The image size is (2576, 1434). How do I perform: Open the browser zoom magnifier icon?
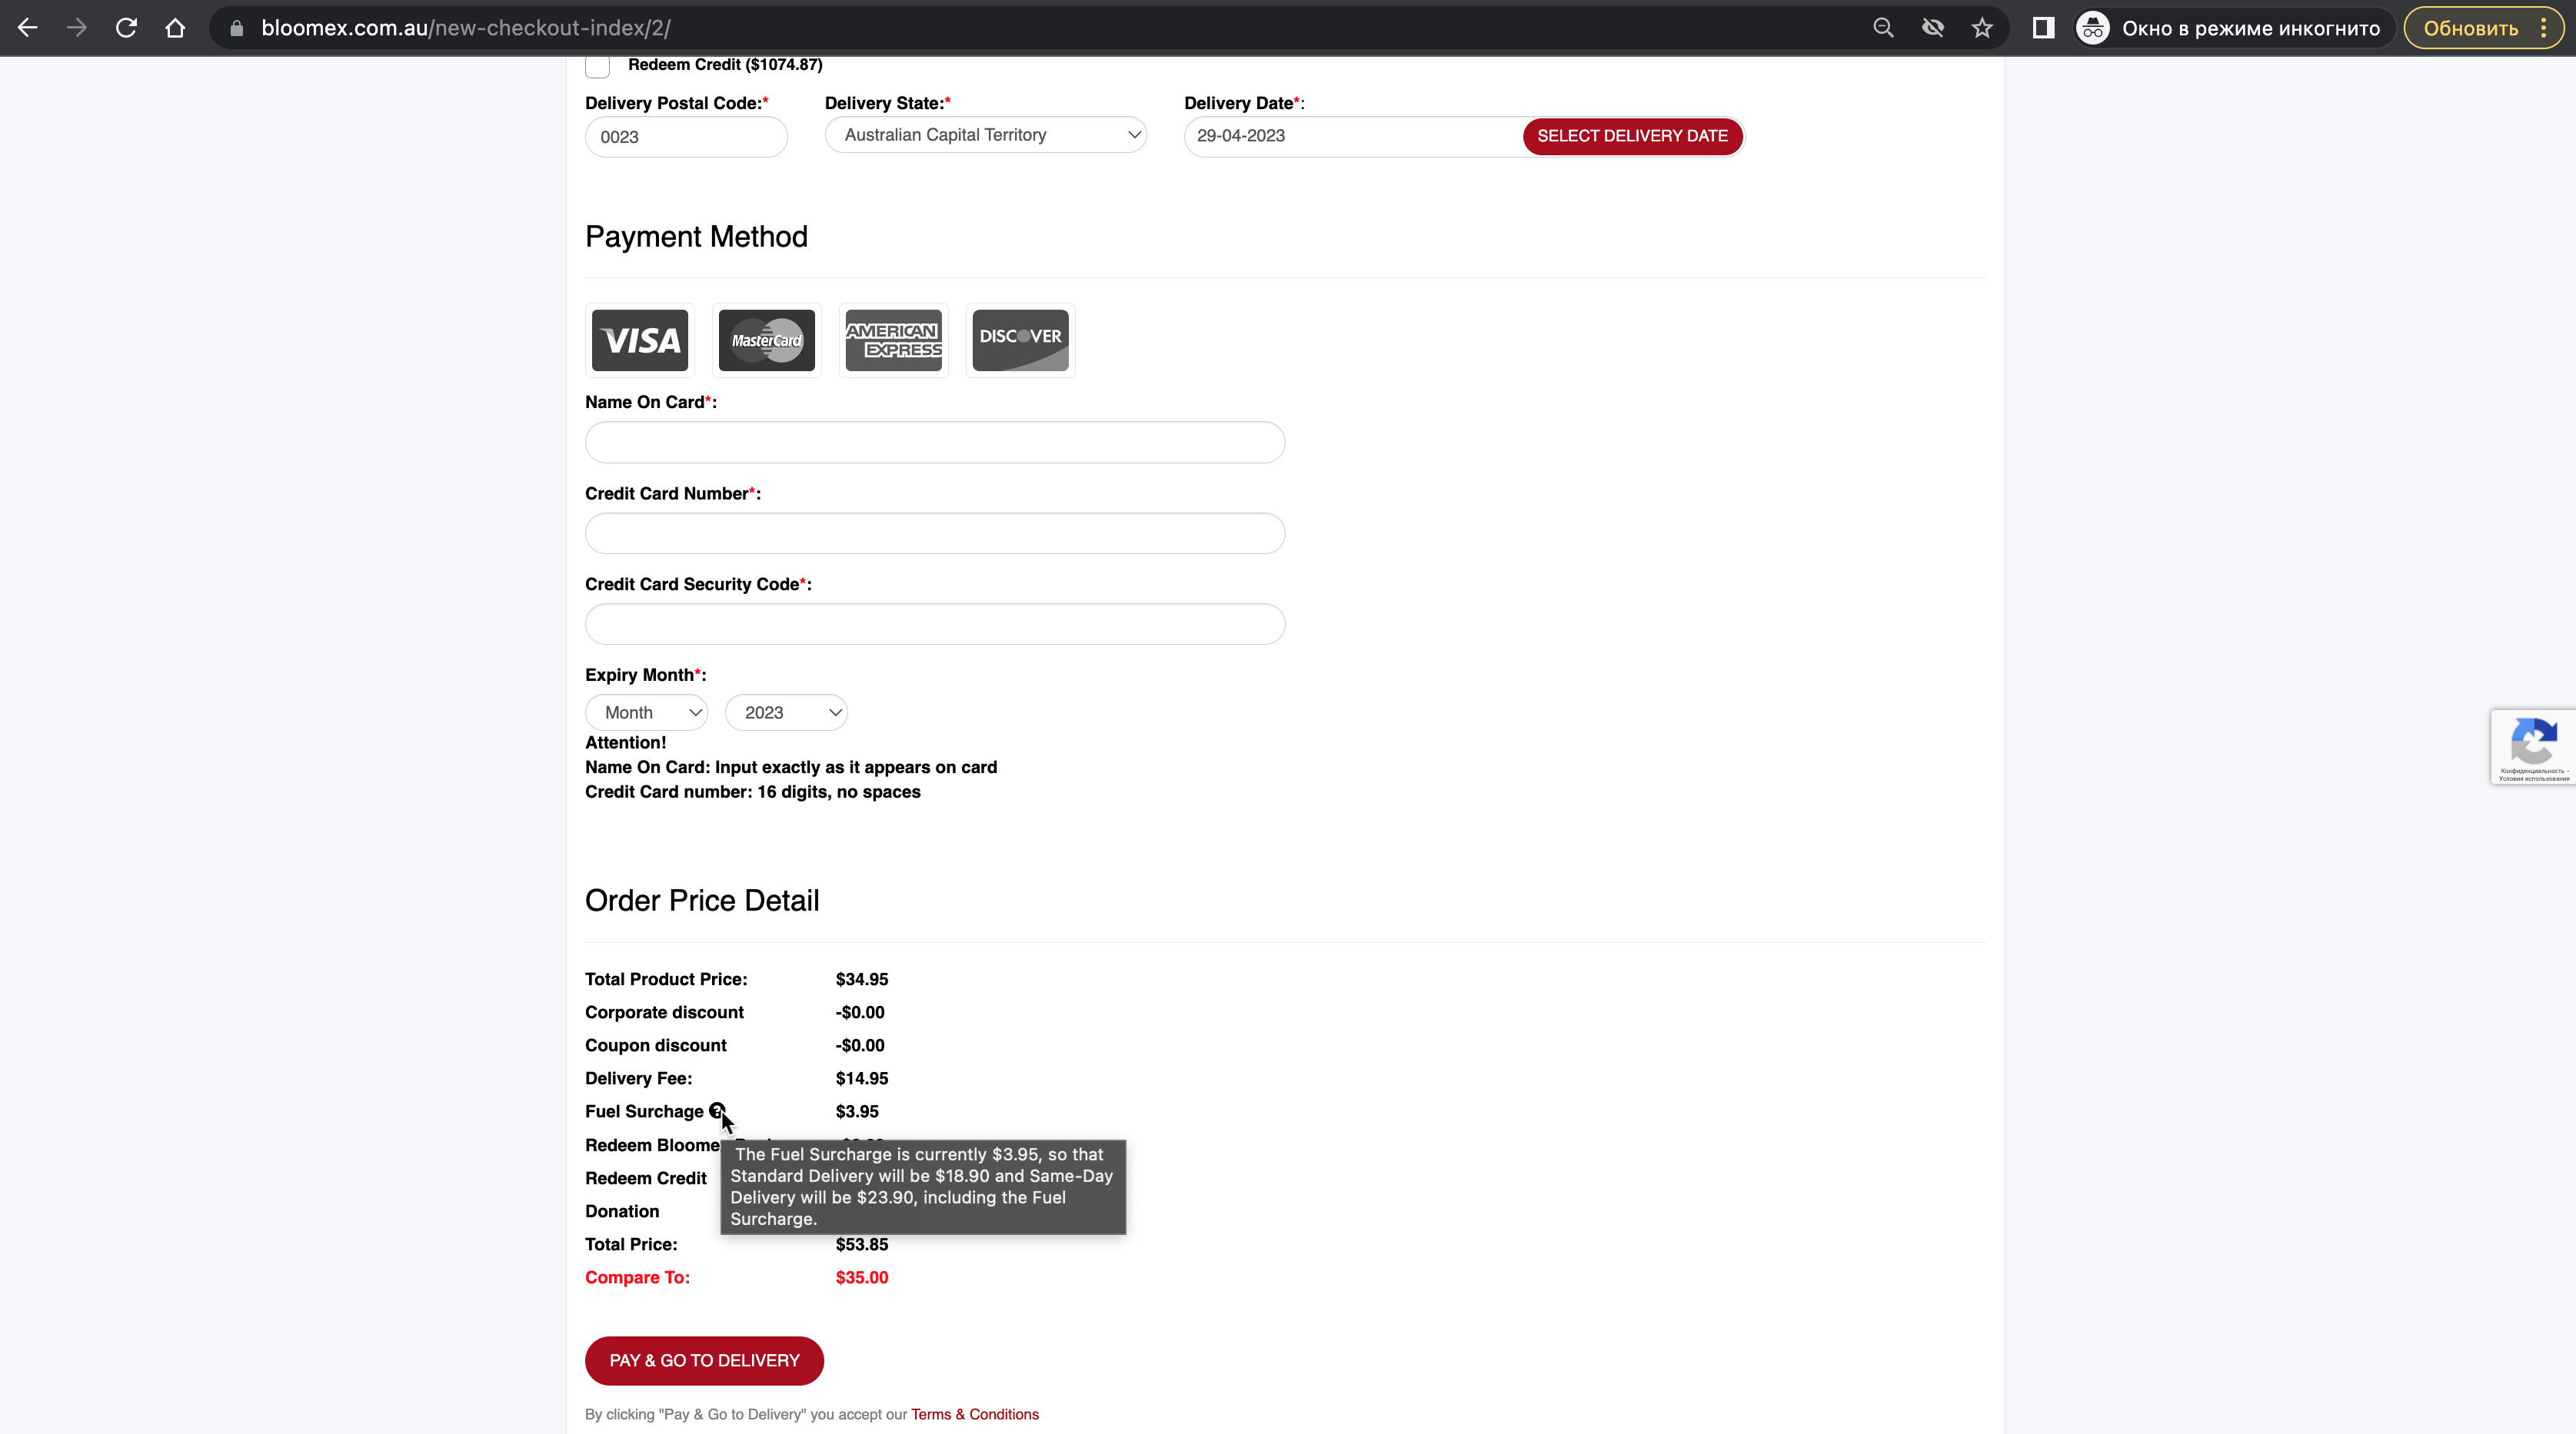[1884, 28]
